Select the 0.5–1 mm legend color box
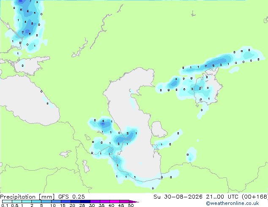 click(17, 202)
